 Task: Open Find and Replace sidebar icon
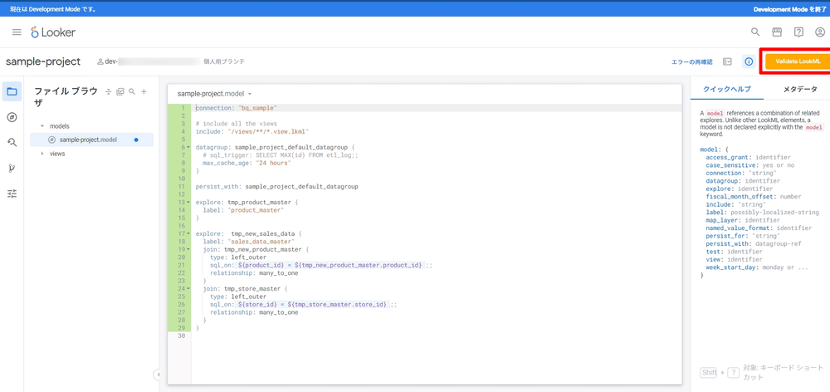pyautogui.click(x=12, y=143)
